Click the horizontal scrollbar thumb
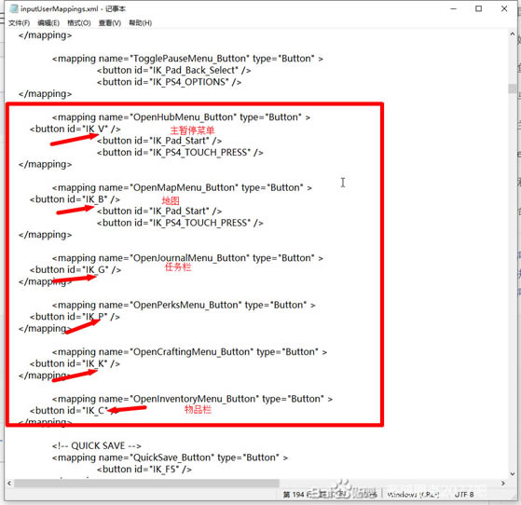Viewport: 521px width, 505px height. 146,483
